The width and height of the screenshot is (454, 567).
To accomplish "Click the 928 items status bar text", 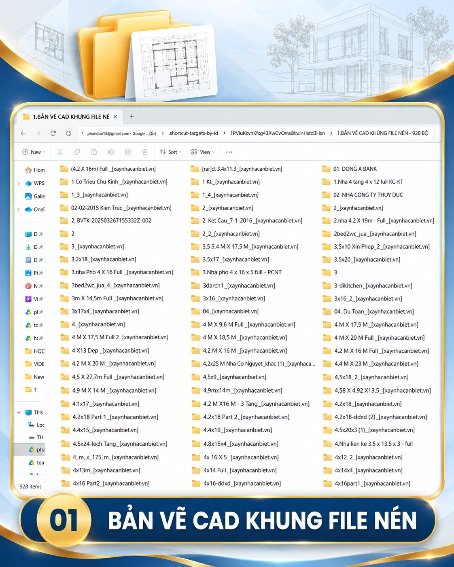I will pos(30,487).
